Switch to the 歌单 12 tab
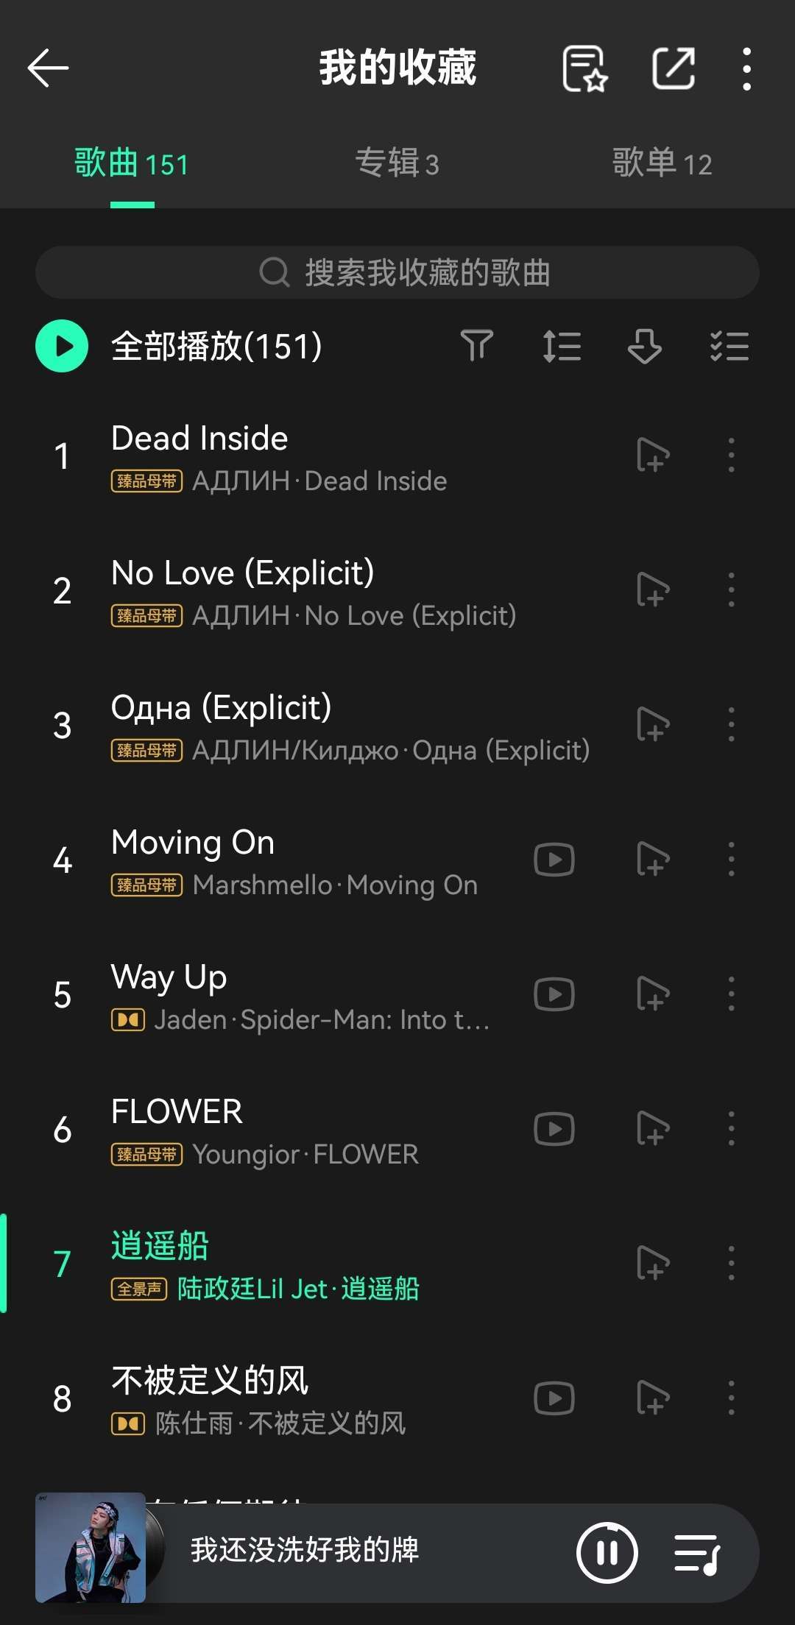The image size is (795, 1625). coord(662,163)
